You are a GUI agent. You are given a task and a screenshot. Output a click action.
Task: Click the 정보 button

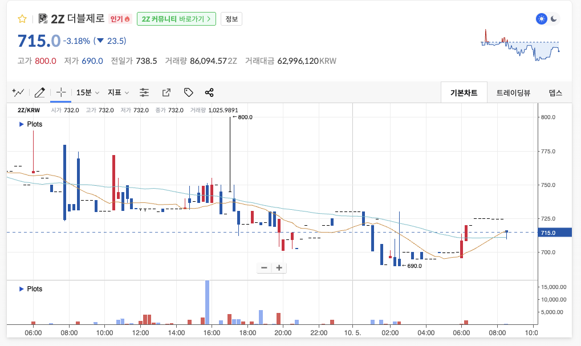point(231,19)
